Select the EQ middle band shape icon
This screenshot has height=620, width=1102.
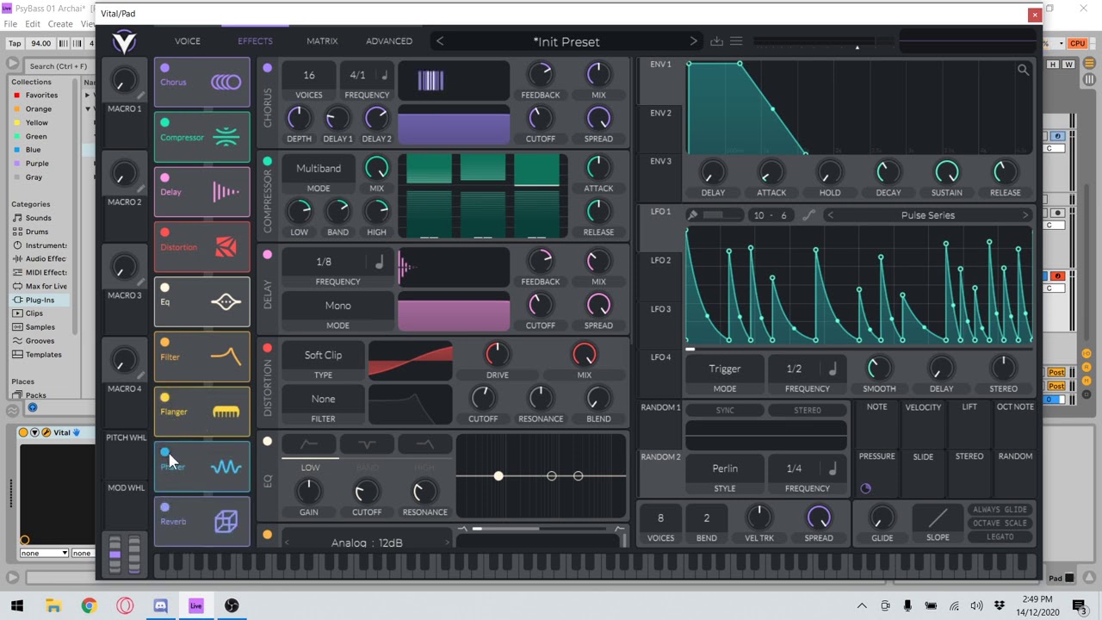click(x=367, y=444)
